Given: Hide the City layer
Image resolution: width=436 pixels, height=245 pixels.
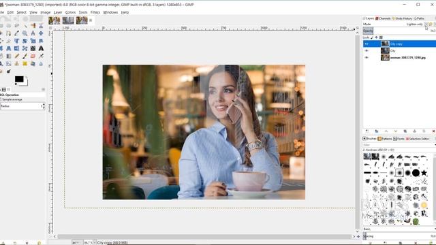Looking at the screenshot, I should (x=367, y=50).
